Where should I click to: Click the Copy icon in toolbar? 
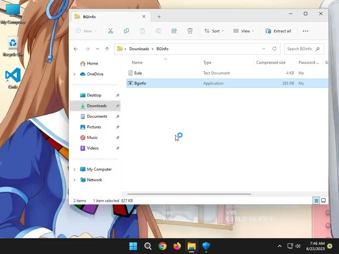click(x=126, y=31)
